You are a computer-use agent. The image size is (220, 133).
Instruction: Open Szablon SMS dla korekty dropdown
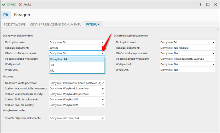coord(77,105)
